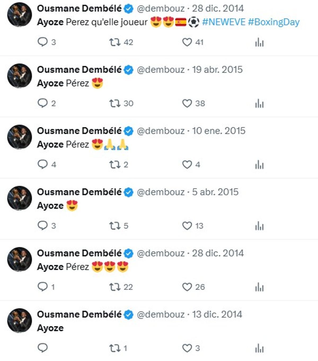318x361 pixels.
Task: Click the verified badge on the top tweet
Action: click(128, 8)
